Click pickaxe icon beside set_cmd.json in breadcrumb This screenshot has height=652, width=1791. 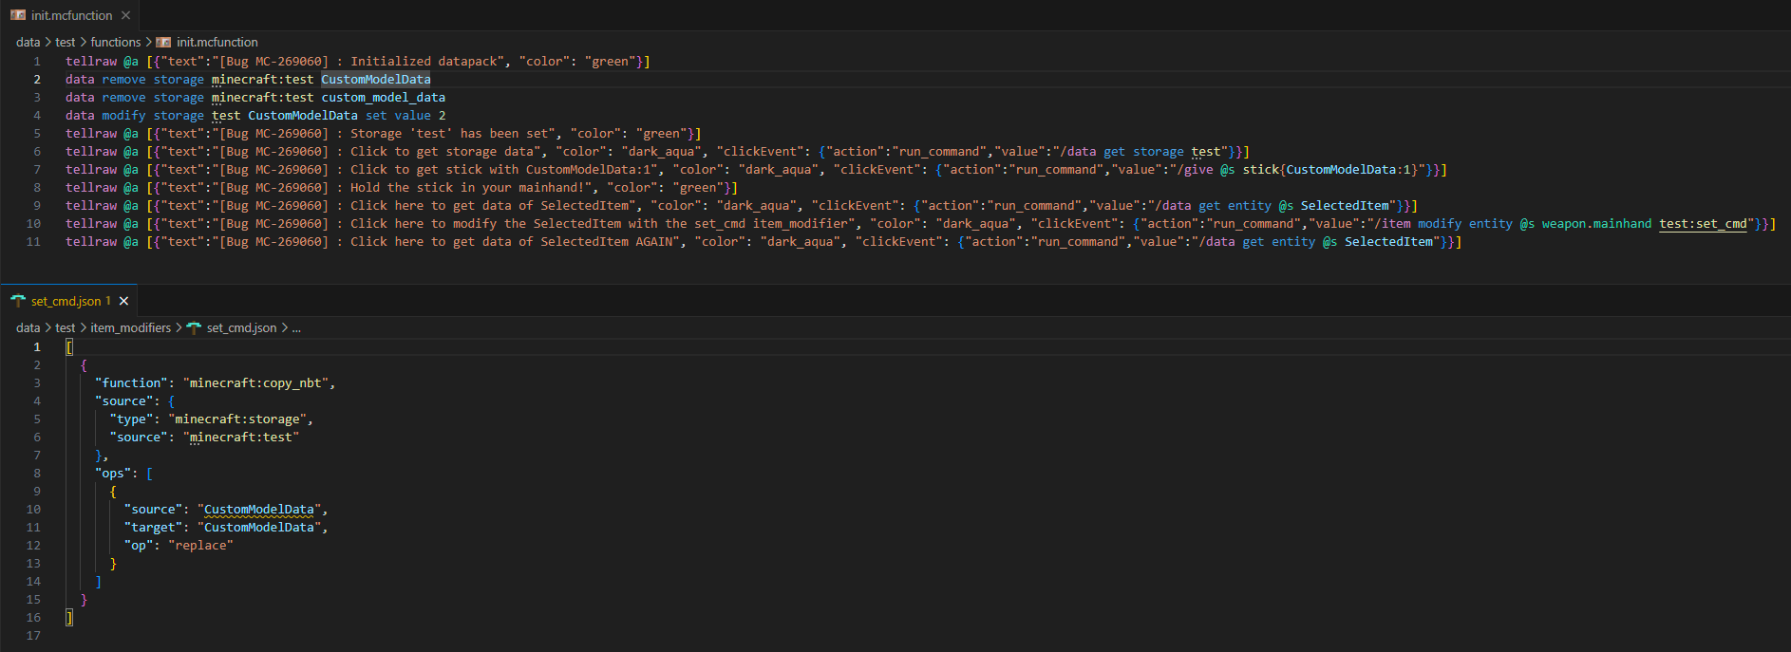point(194,327)
